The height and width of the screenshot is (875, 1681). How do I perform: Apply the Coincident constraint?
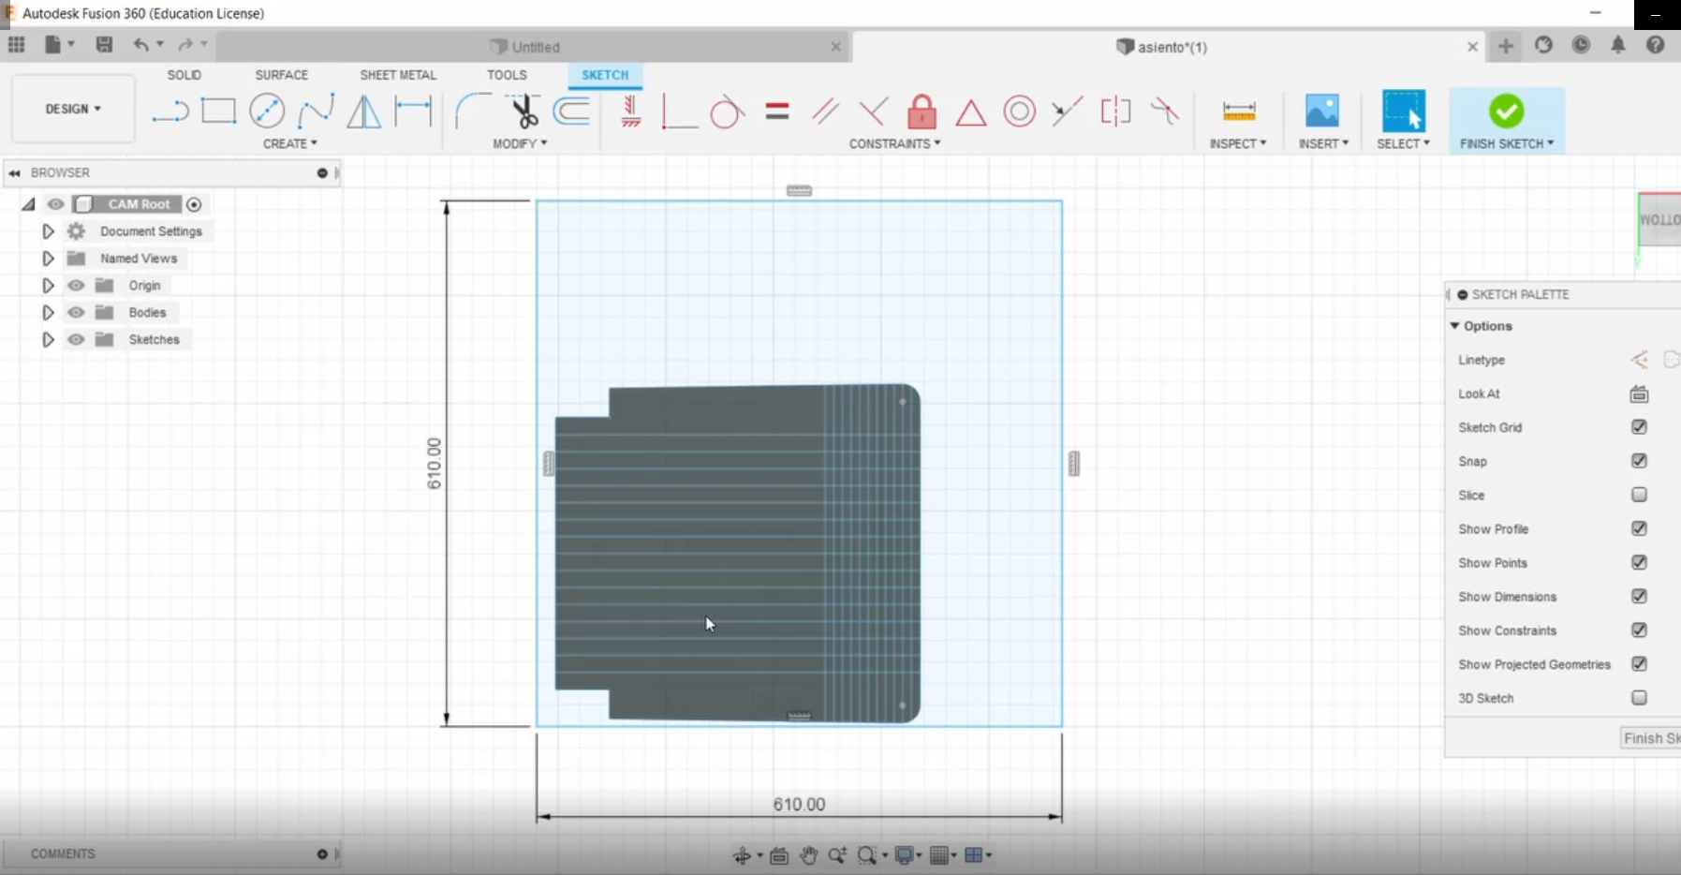click(x=679, y=111)
